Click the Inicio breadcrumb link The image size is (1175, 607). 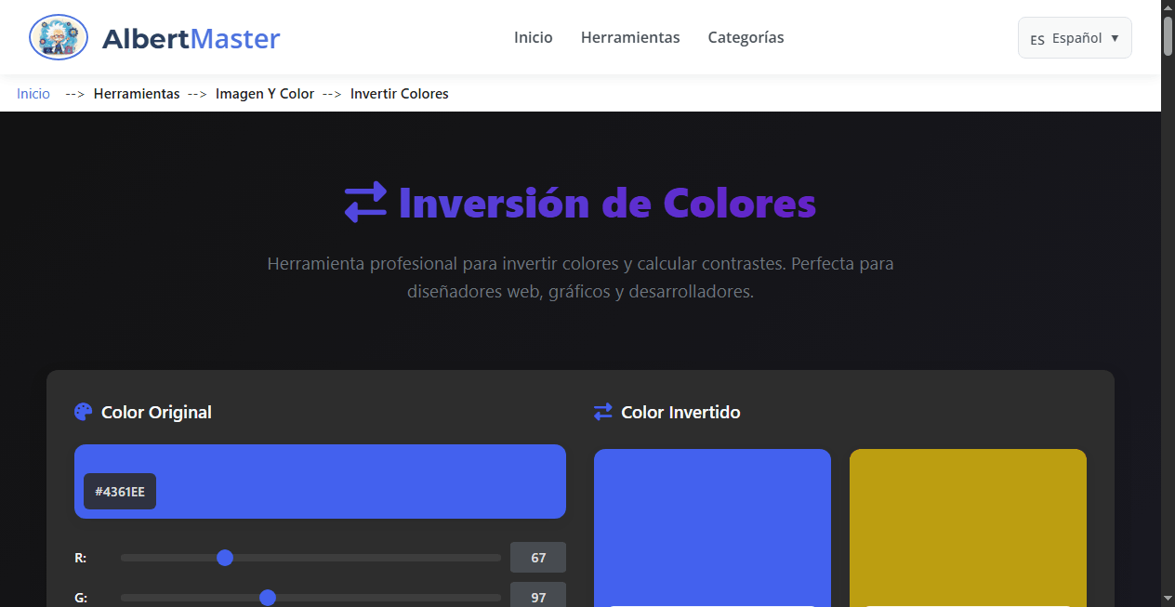pyautogui.click(x=33, y=93)
